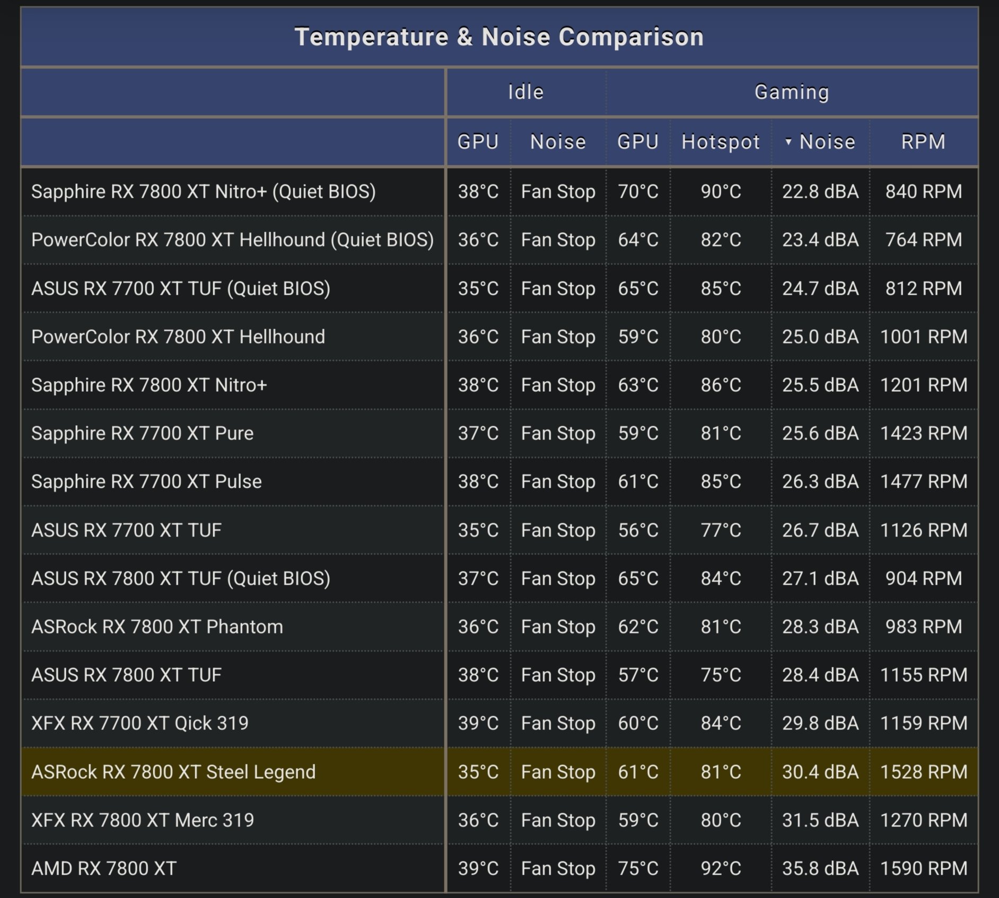The width and height of the screenshot is (999, 898).
Task: Click the 23.4 dBA value
Action: (820, 240)
